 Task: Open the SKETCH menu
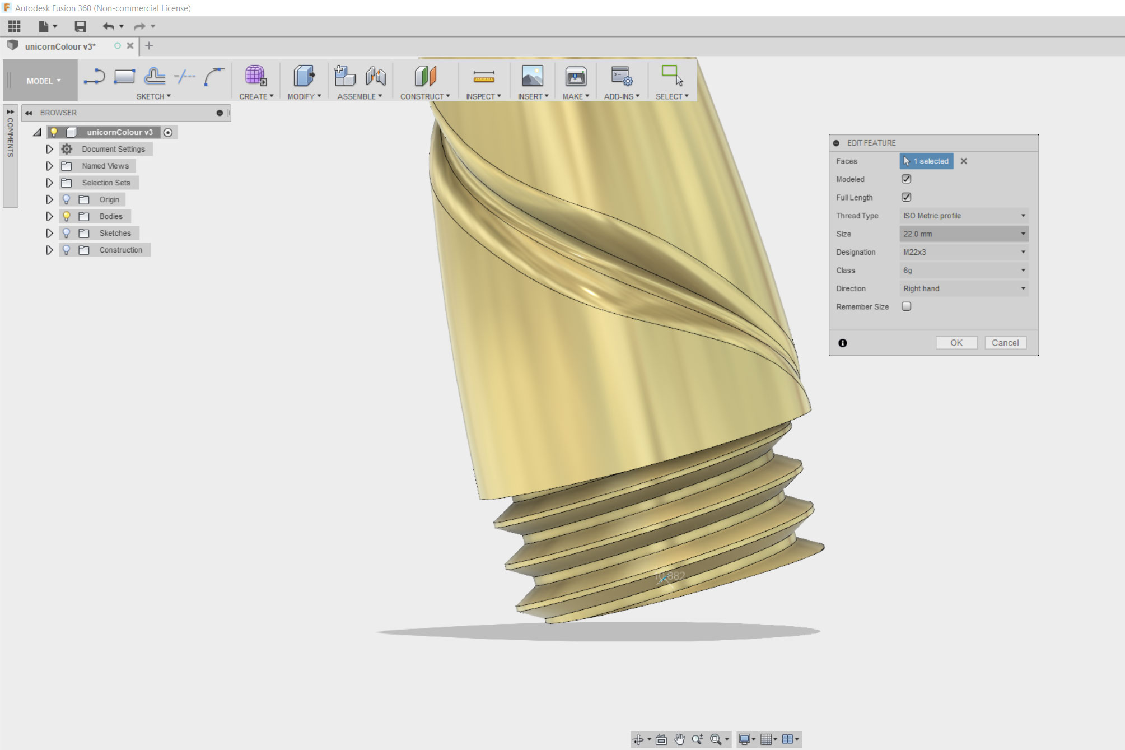153,96
